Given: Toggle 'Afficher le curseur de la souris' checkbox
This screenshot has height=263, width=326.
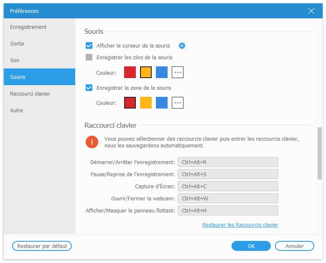Looking at the screenshot, I should [89, 46].
